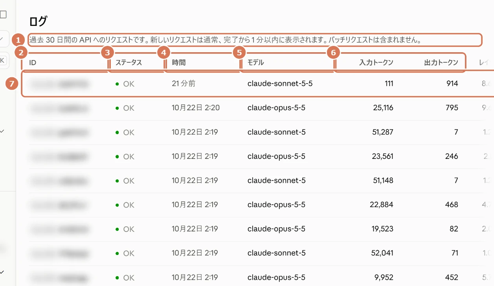Screen dimensions: 494x286
Task: Click the input token value 9,952
Action: [384, 277]
